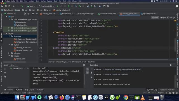Viewport: 179px width, 101px height.
Task: Collapse the res folder in tree
Action: (7, 33)
